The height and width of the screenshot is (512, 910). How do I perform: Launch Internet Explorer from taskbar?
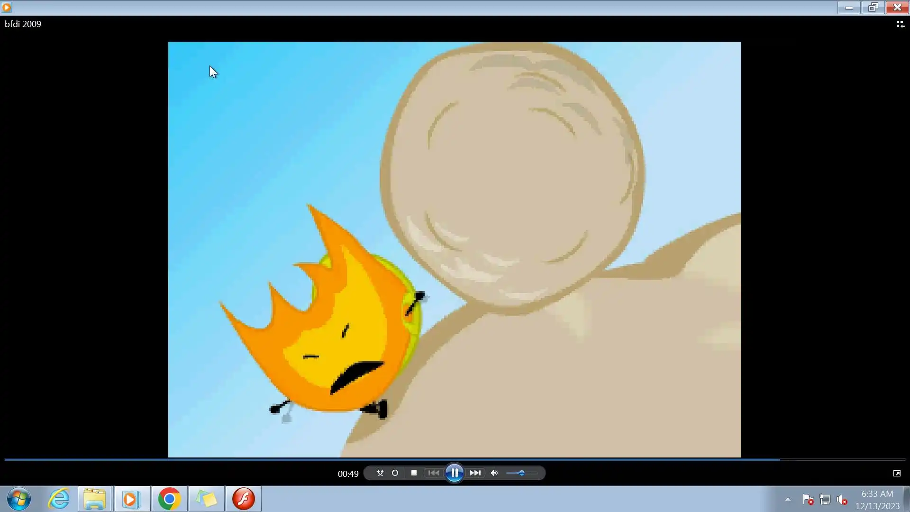point(59,499)
